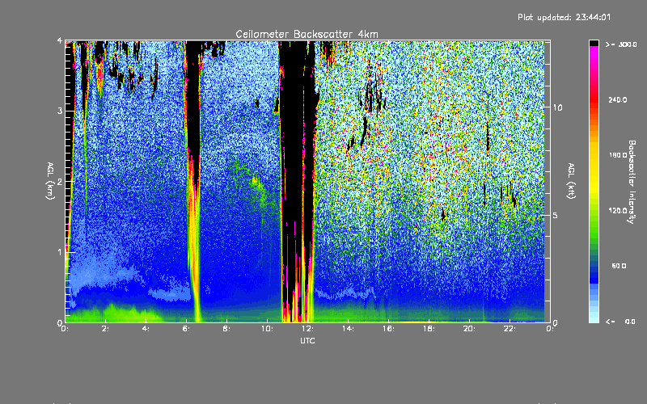Click the "12:" tick on the UTC axis
Screen dimensions: 647x404
tap(307, 329)
